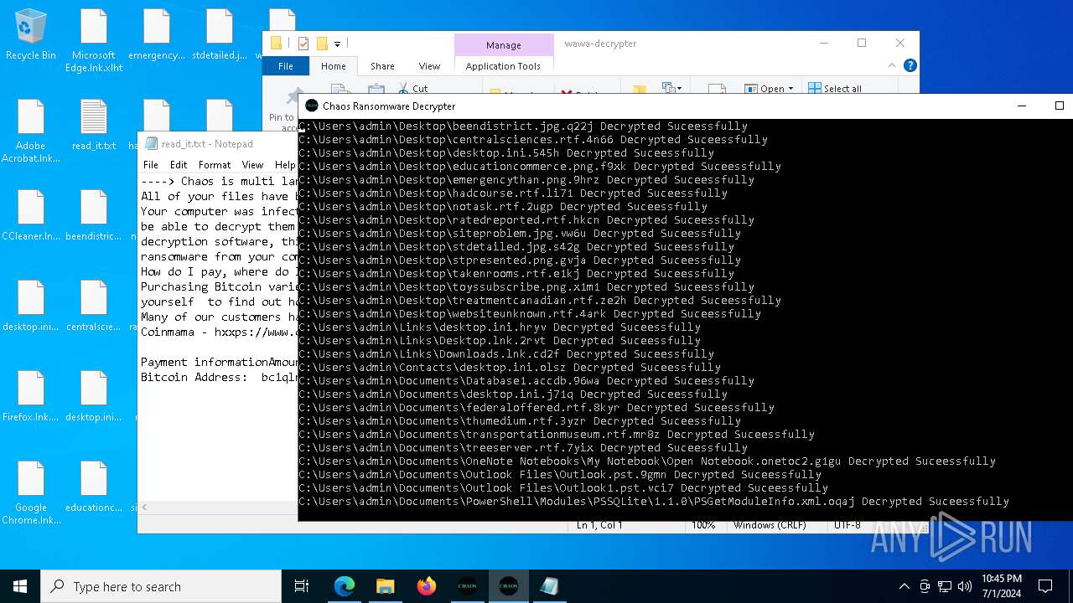Select the Firefox.lnk desktop file icon
This screenshot has width=1073, height=603.
(31, 397)
